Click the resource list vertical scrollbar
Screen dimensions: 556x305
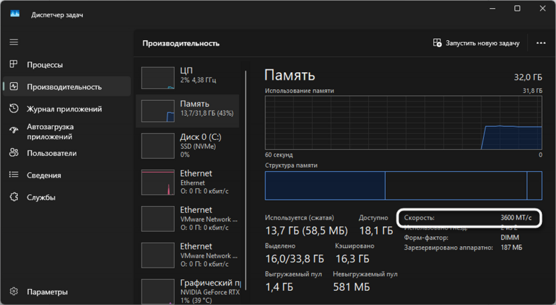tap(245, 181)
